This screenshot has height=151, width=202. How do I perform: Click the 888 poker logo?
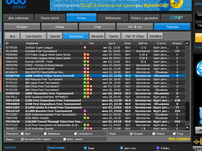click(x=16, y=5)
